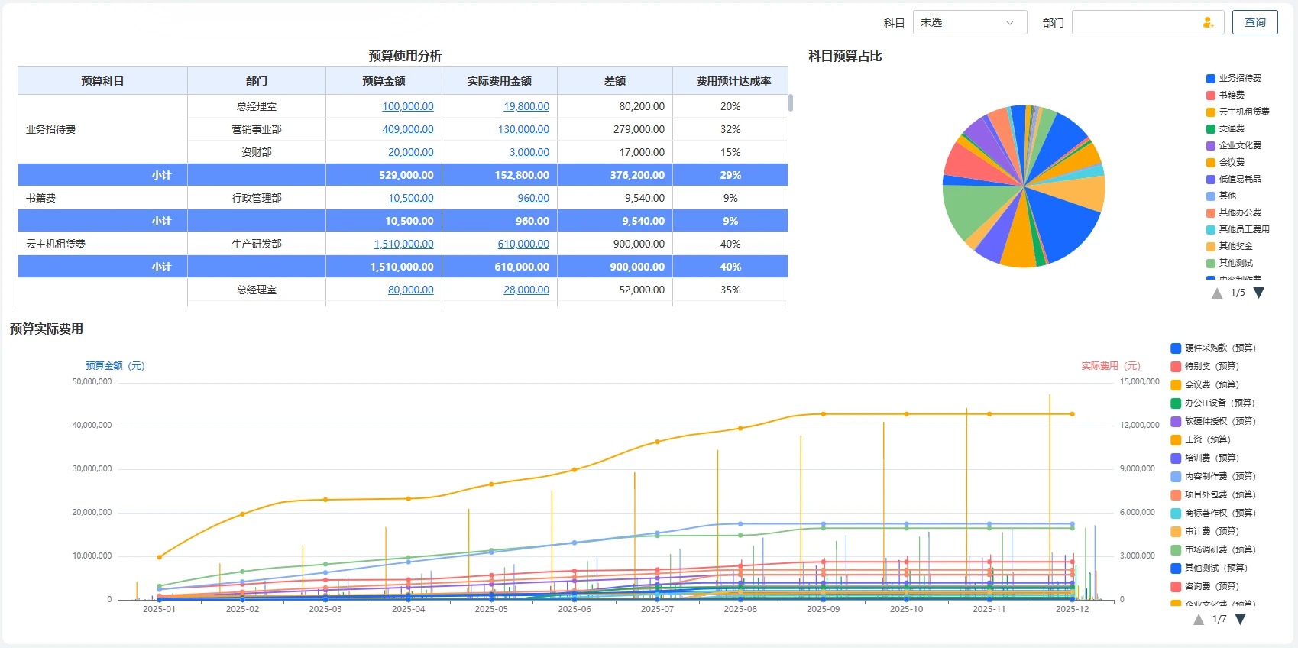This screenshot has height=648, width=1298.
Task: Open actual cost link 130,000.00 for 营销事业部
Action: tap(523, 129)
